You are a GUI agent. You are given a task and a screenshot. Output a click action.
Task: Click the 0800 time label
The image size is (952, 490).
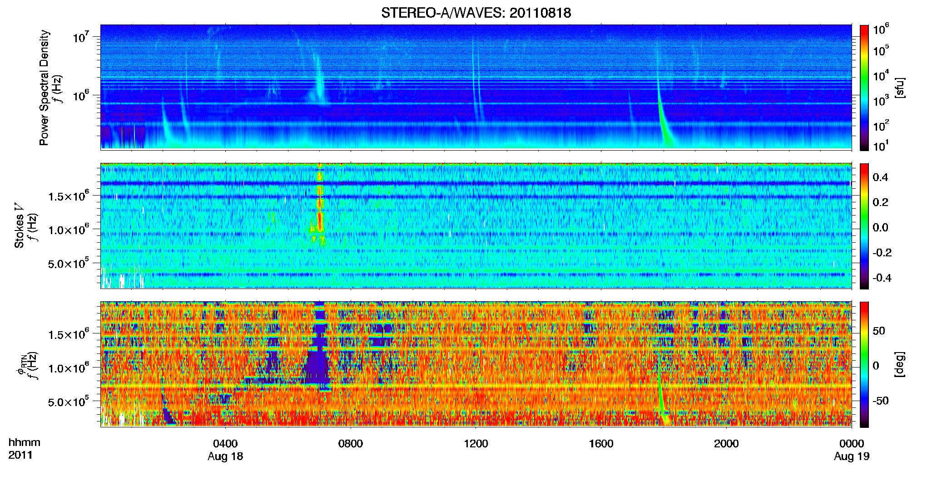coord(351,444)
